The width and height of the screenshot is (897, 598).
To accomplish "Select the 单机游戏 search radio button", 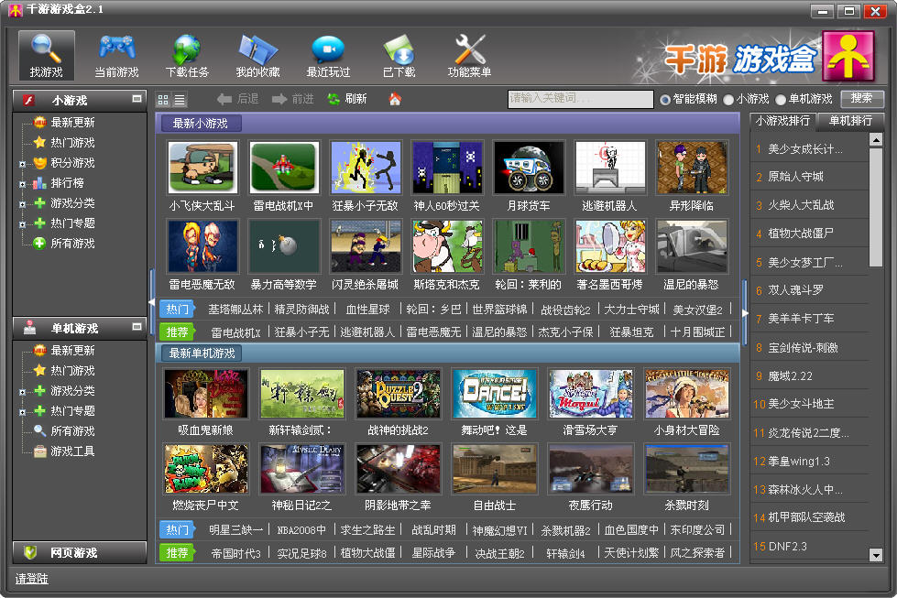I will [781, 99].
